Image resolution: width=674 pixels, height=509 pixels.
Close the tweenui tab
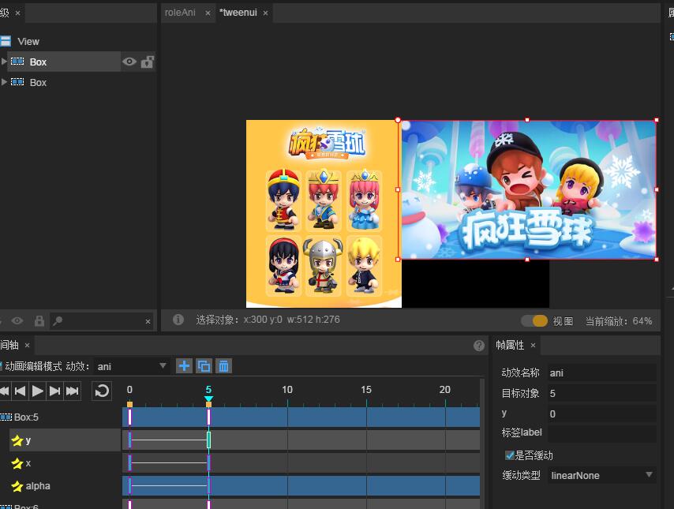tap(266, 13)
